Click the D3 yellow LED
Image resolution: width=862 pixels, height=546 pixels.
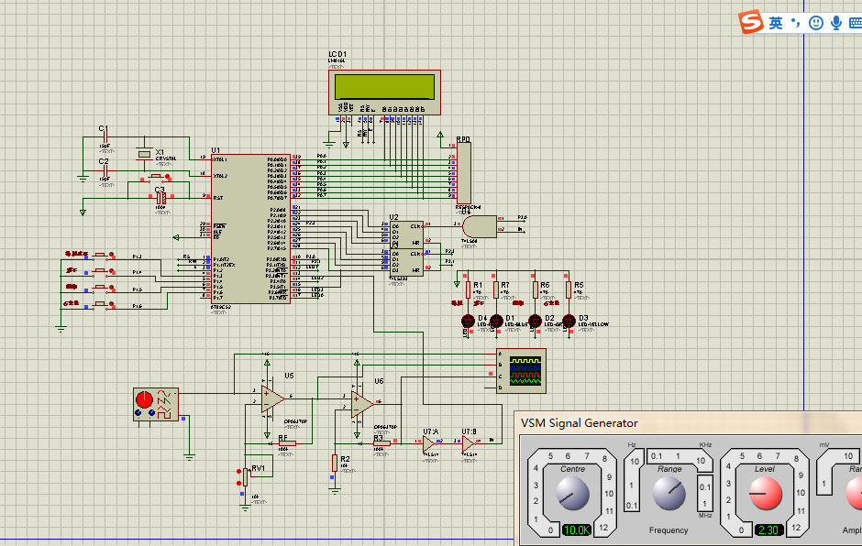click(x=569, y=321)
